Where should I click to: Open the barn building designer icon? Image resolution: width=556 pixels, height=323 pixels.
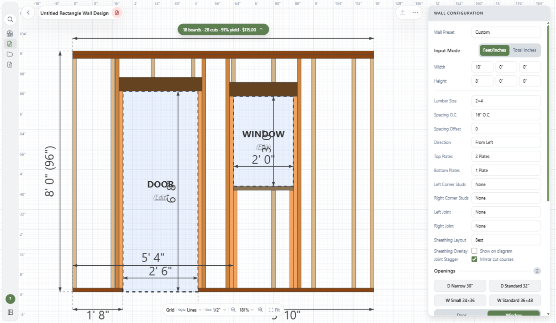[x=10, y=33]
